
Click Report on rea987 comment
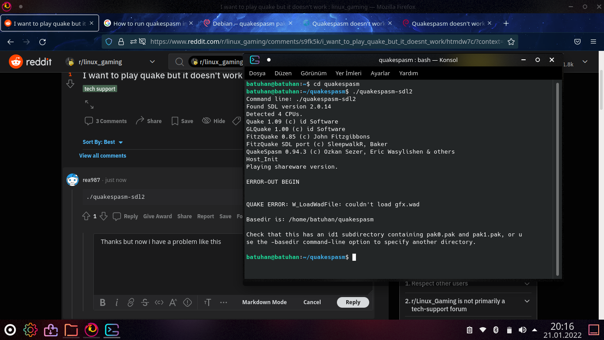(206, 216)
